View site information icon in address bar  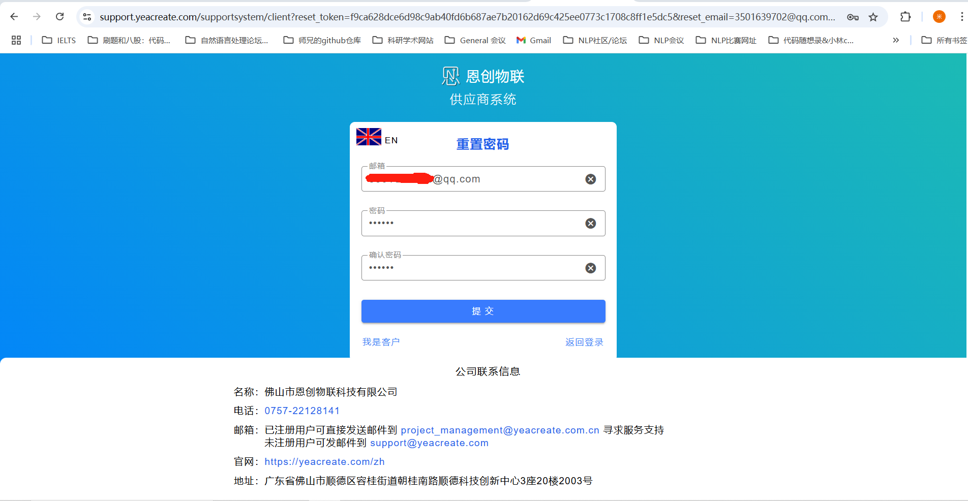[87, 17]
